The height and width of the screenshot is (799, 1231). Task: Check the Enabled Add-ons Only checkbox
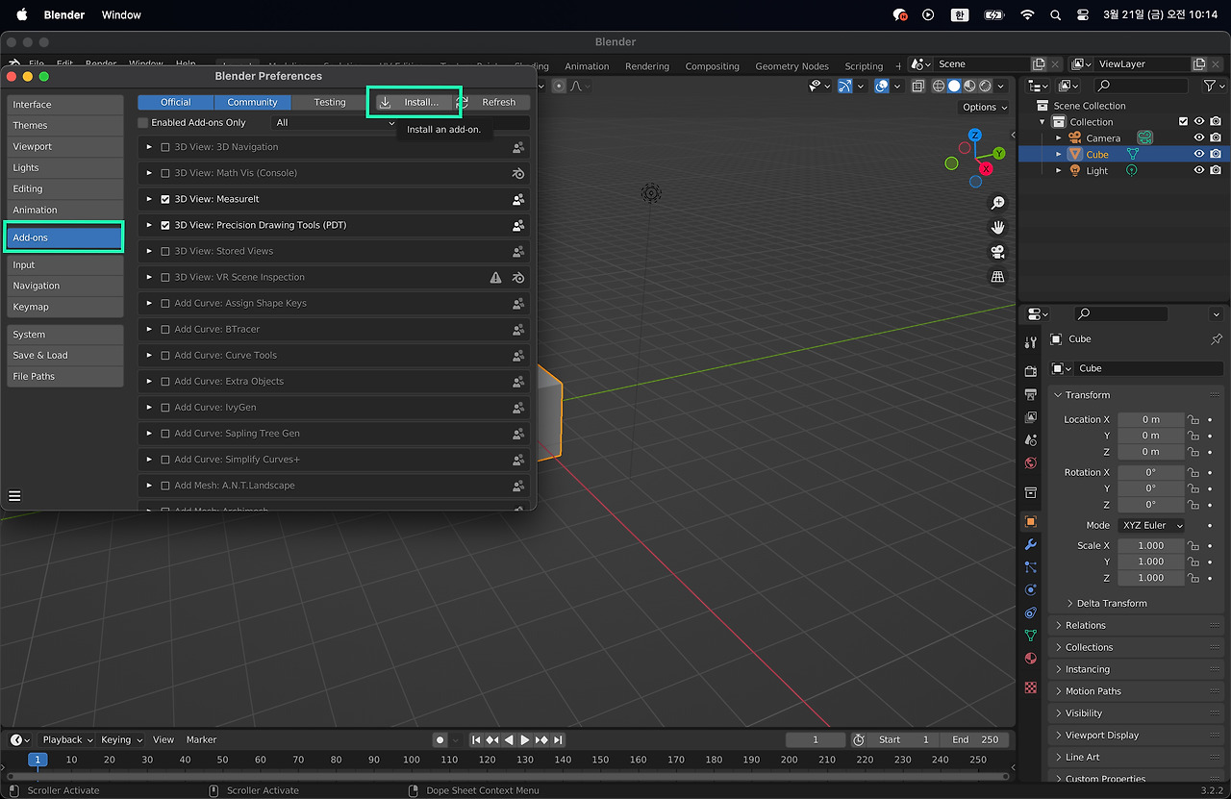[x=143, y=123]
